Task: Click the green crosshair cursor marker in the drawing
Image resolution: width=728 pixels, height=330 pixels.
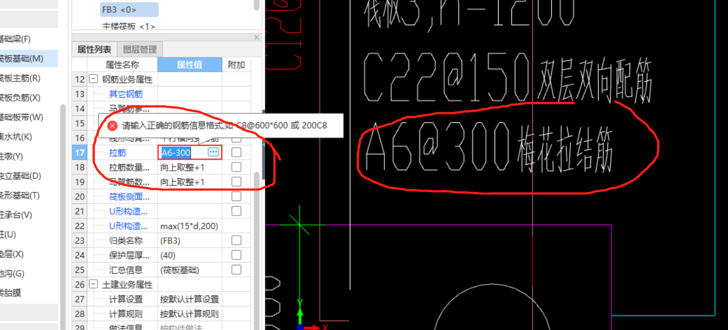Action: (299, 224)
